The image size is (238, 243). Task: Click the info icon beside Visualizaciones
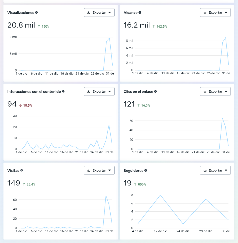pos(36,12)
